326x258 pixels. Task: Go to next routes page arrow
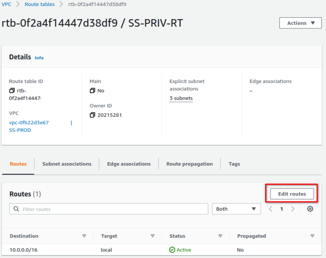coord(292,209)
